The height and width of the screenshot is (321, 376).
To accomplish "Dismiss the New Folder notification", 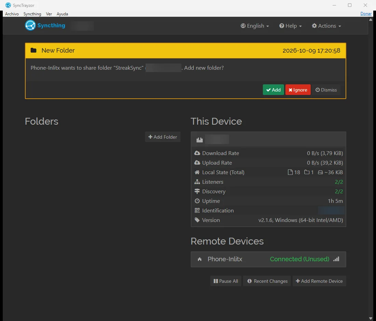I will (x=326, y=90).
